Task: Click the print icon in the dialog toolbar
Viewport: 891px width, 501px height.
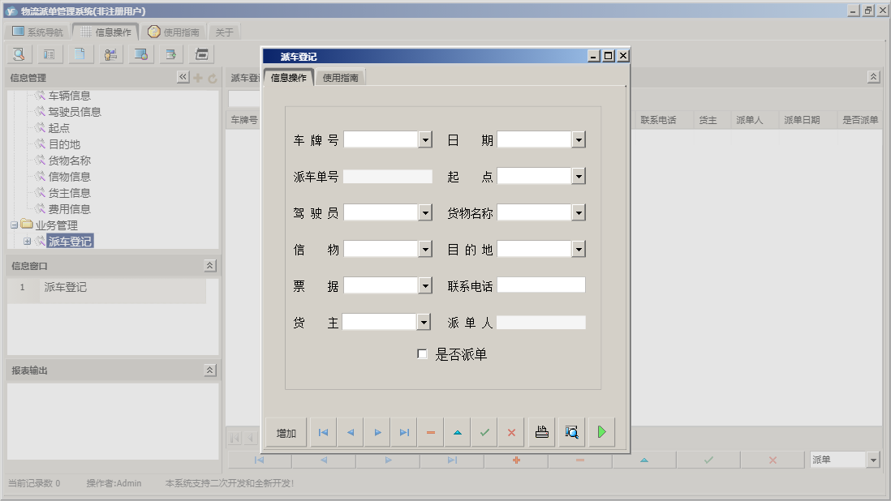Action: click(541, 432)
